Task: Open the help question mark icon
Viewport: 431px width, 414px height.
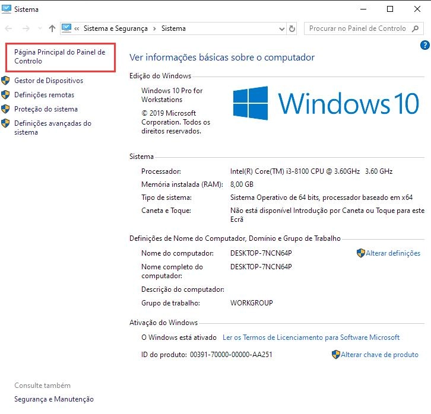Action: [x=425, y=45]
